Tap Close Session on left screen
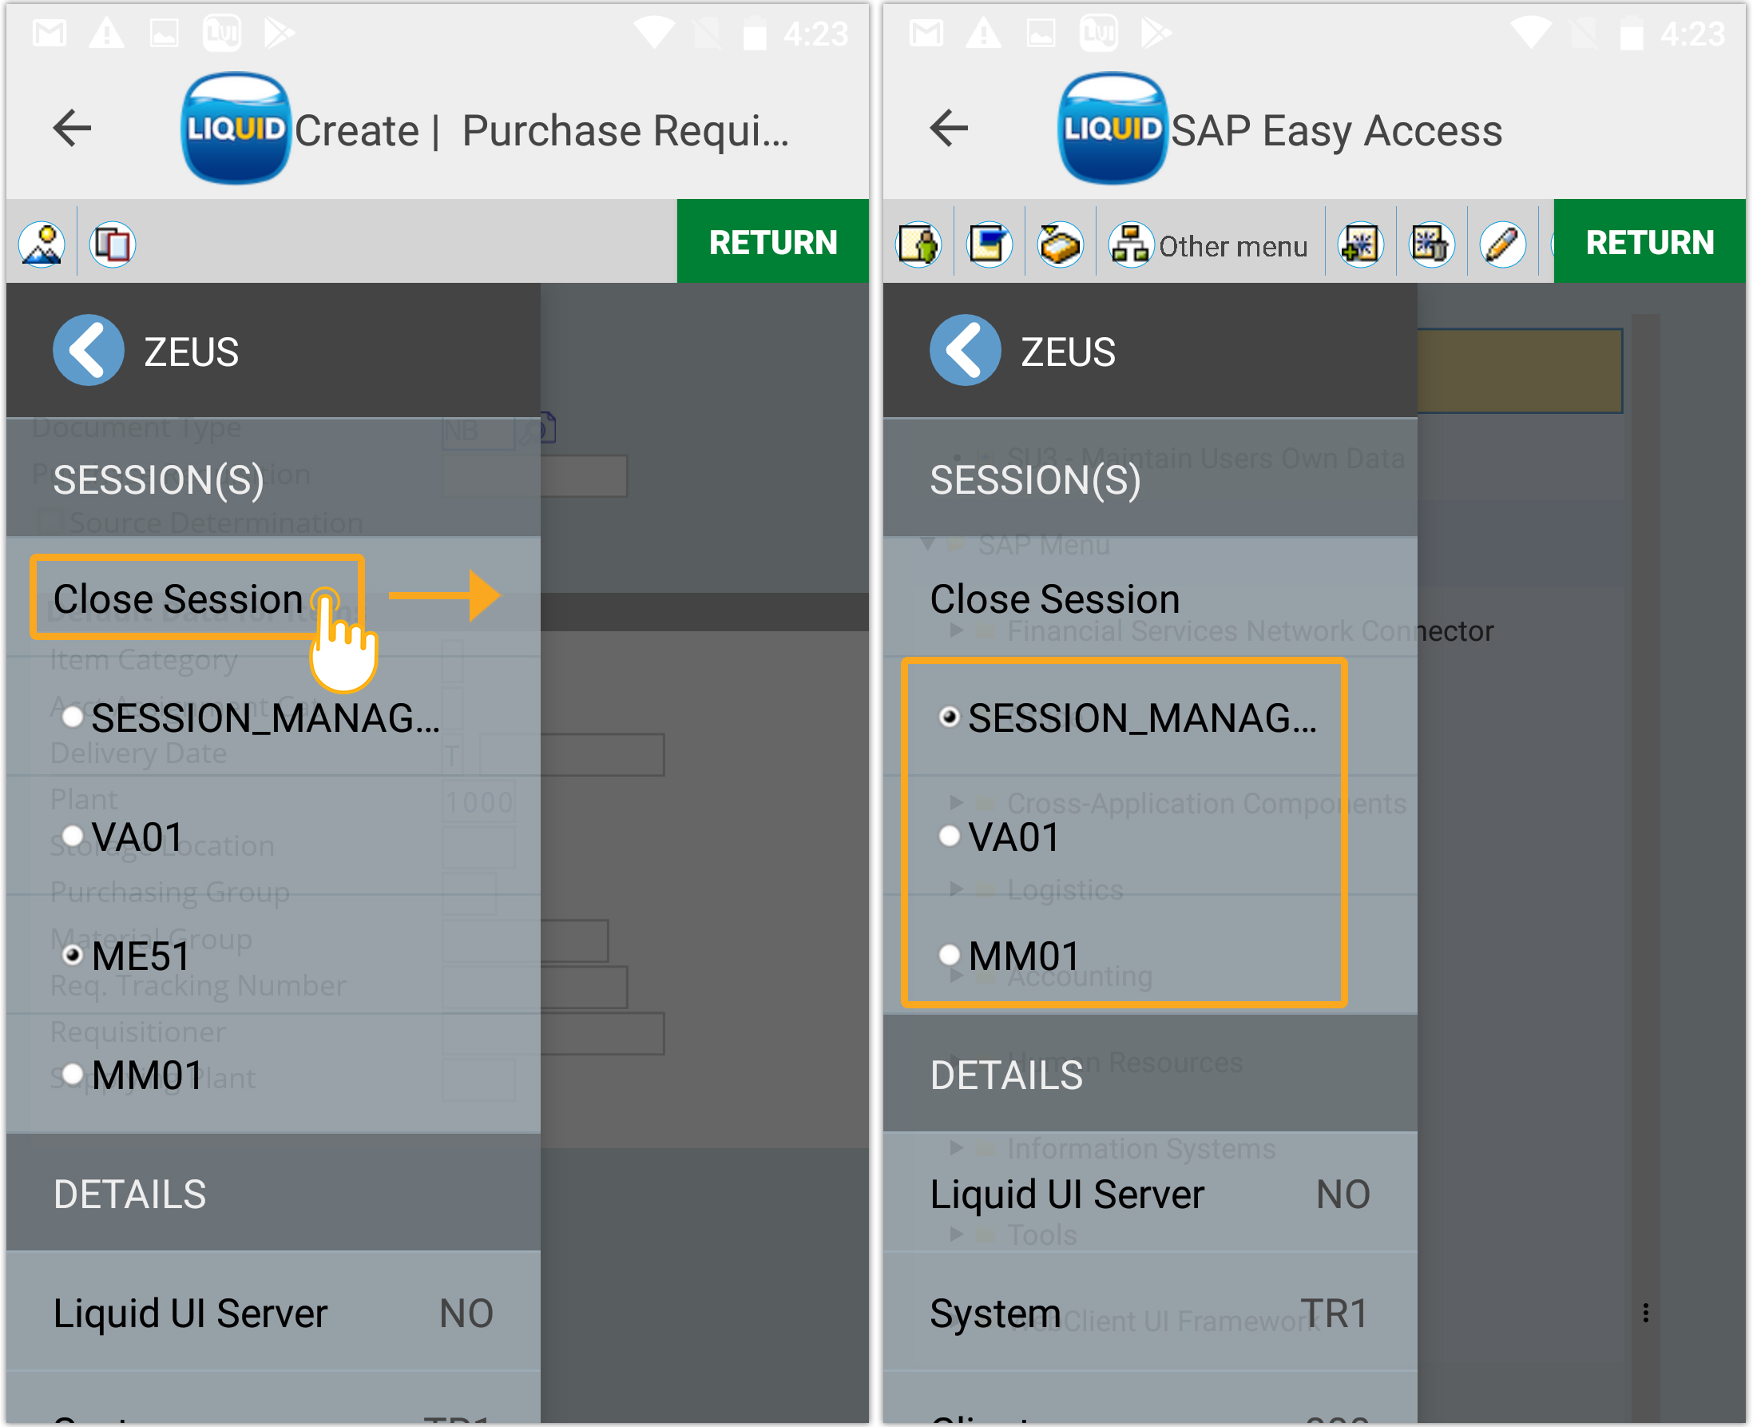Screen dimensions: 1753x1427 pyautogui.click(x=178, y=598)
